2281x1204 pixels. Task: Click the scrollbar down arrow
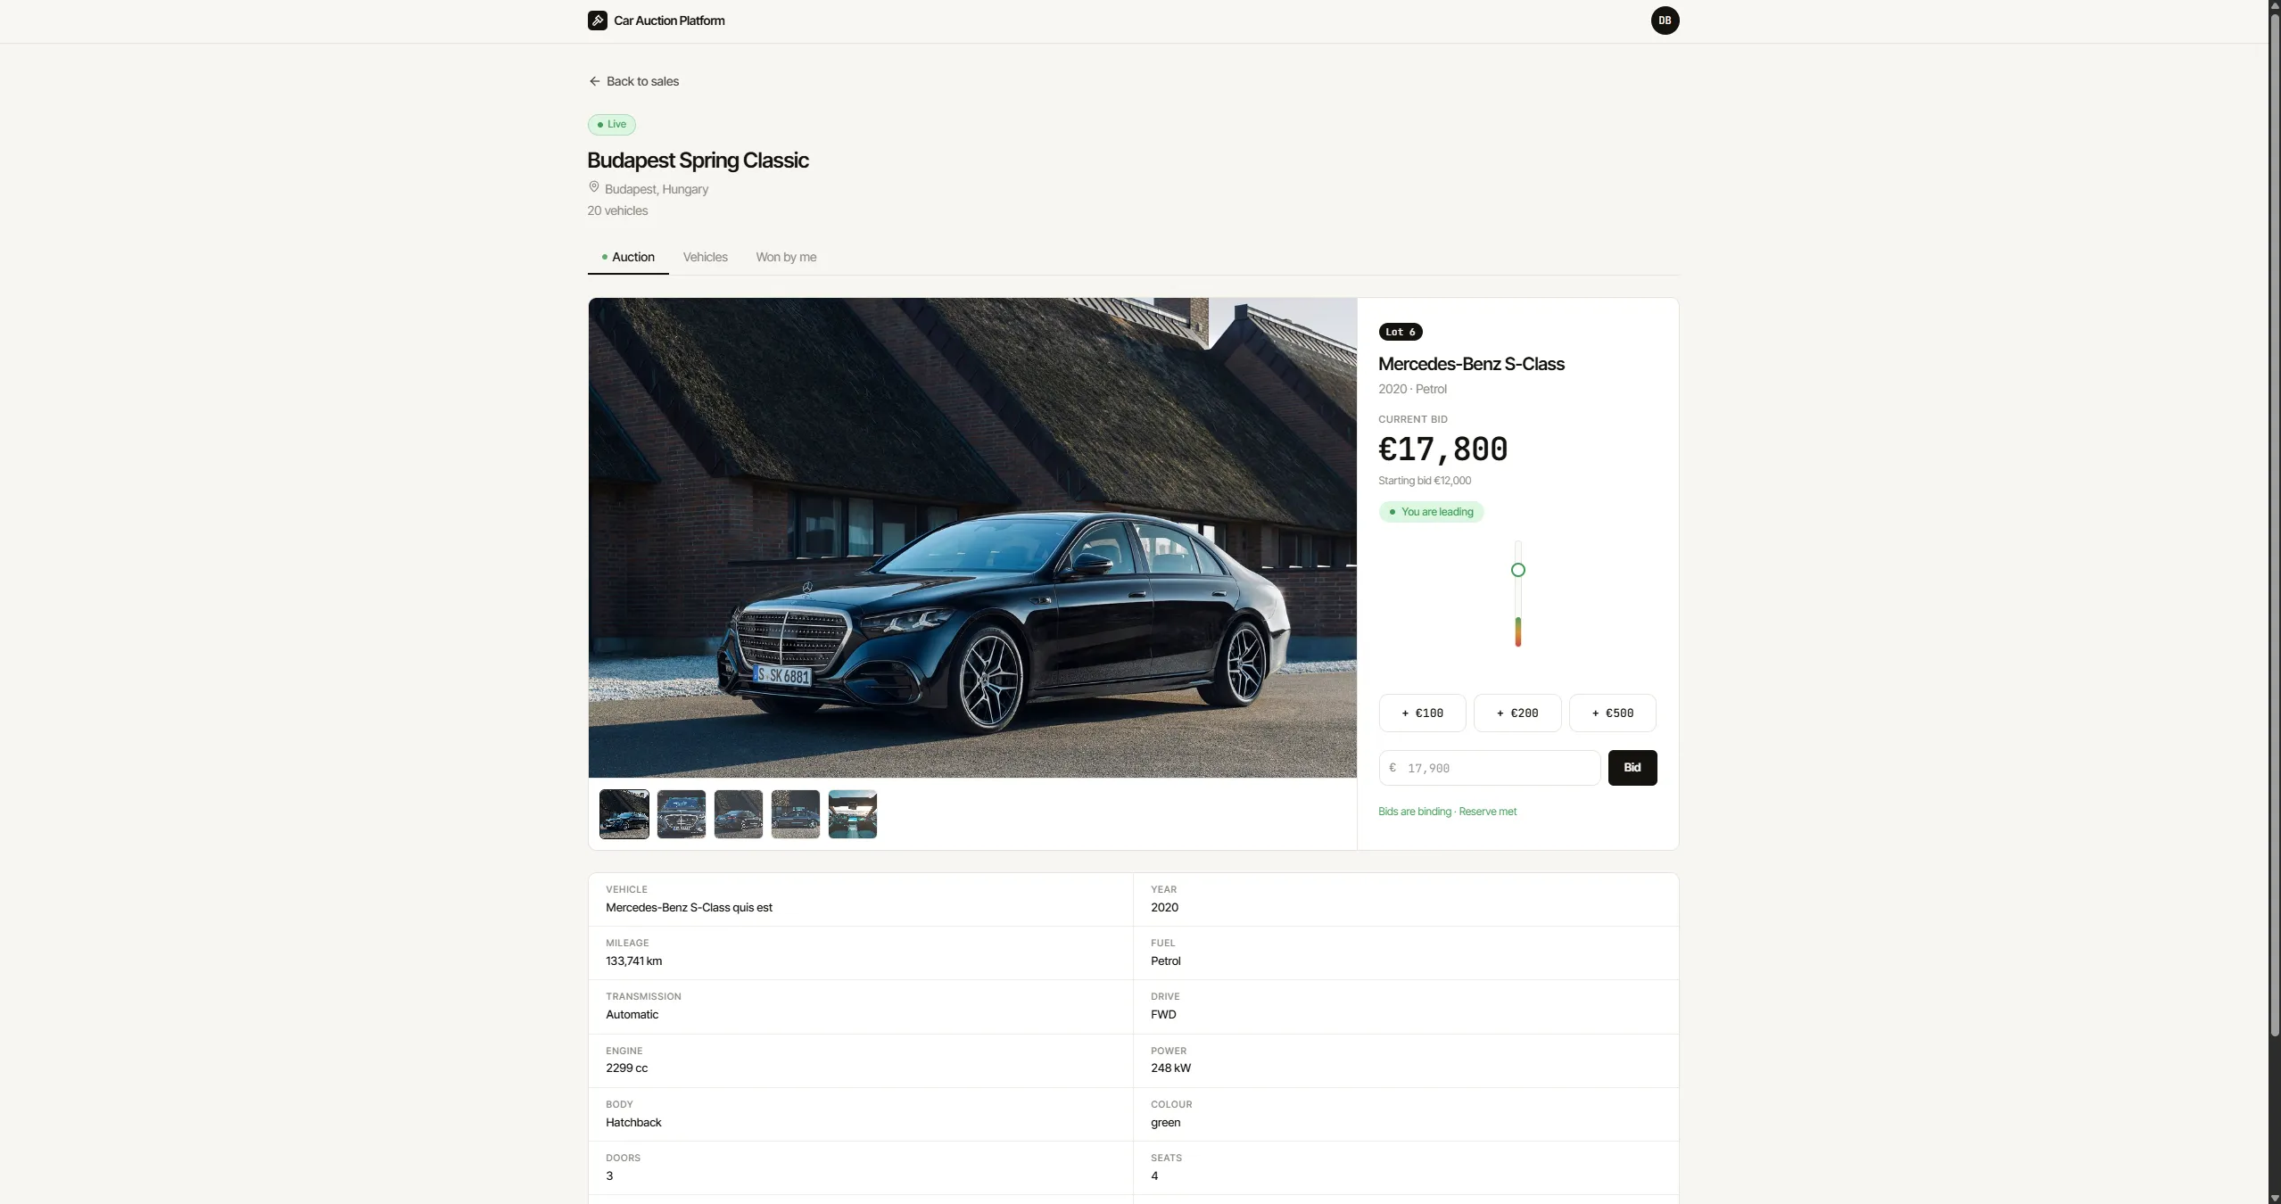tap(2274, 1197)
